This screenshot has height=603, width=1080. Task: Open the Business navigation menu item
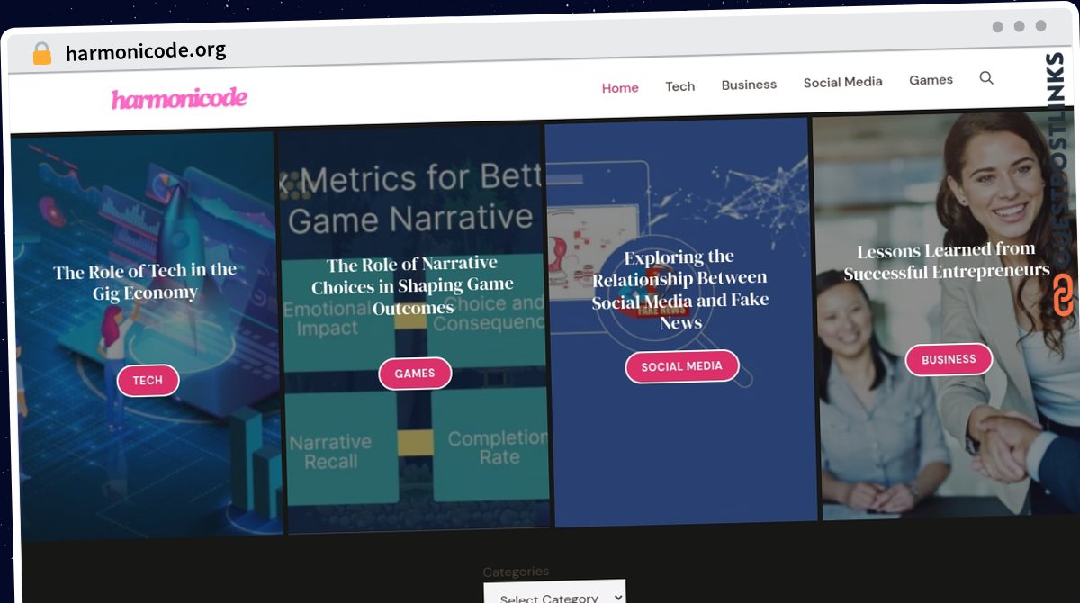coord(749,85)
